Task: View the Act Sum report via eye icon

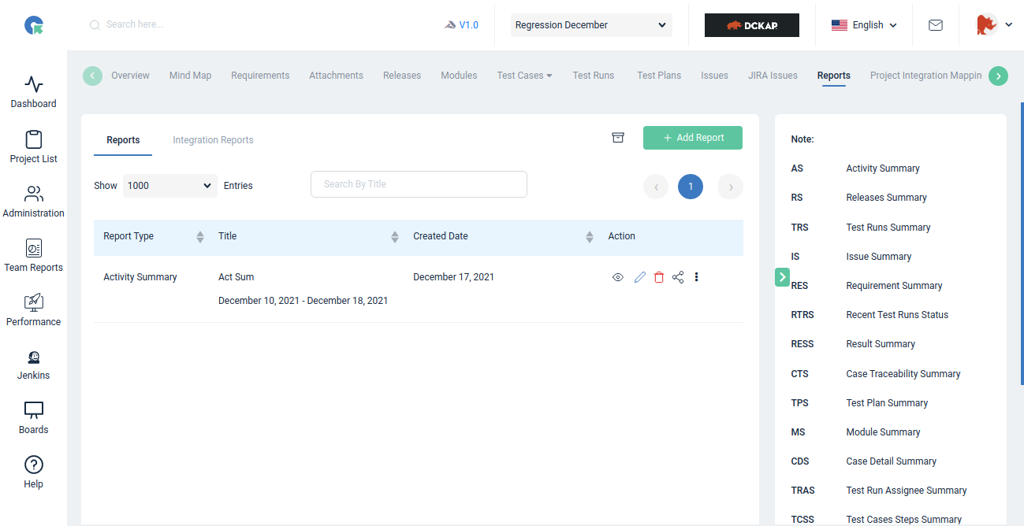Action: pyautogui.click(x=618, y=277)
